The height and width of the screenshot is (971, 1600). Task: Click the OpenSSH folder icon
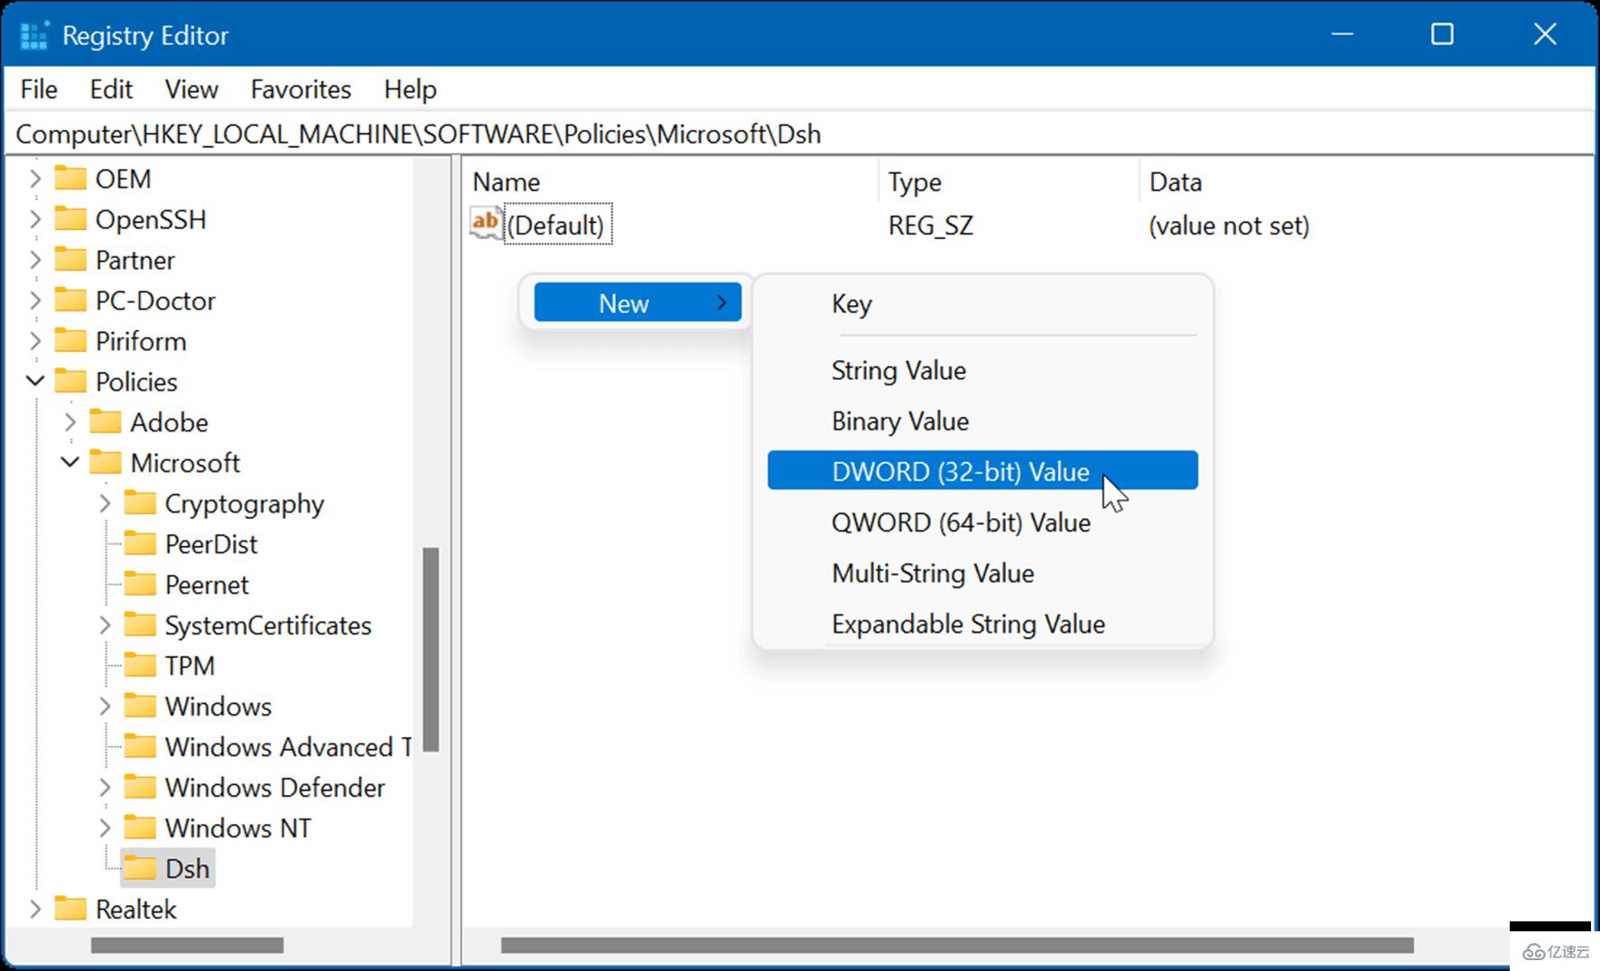tap(70, 218)
